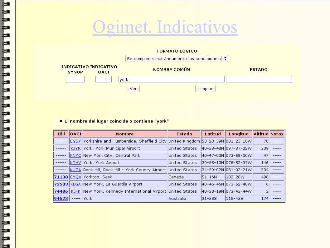Open SYNOP index 94623 link
The height and width of the screenshot is (248, 330).
61,198
